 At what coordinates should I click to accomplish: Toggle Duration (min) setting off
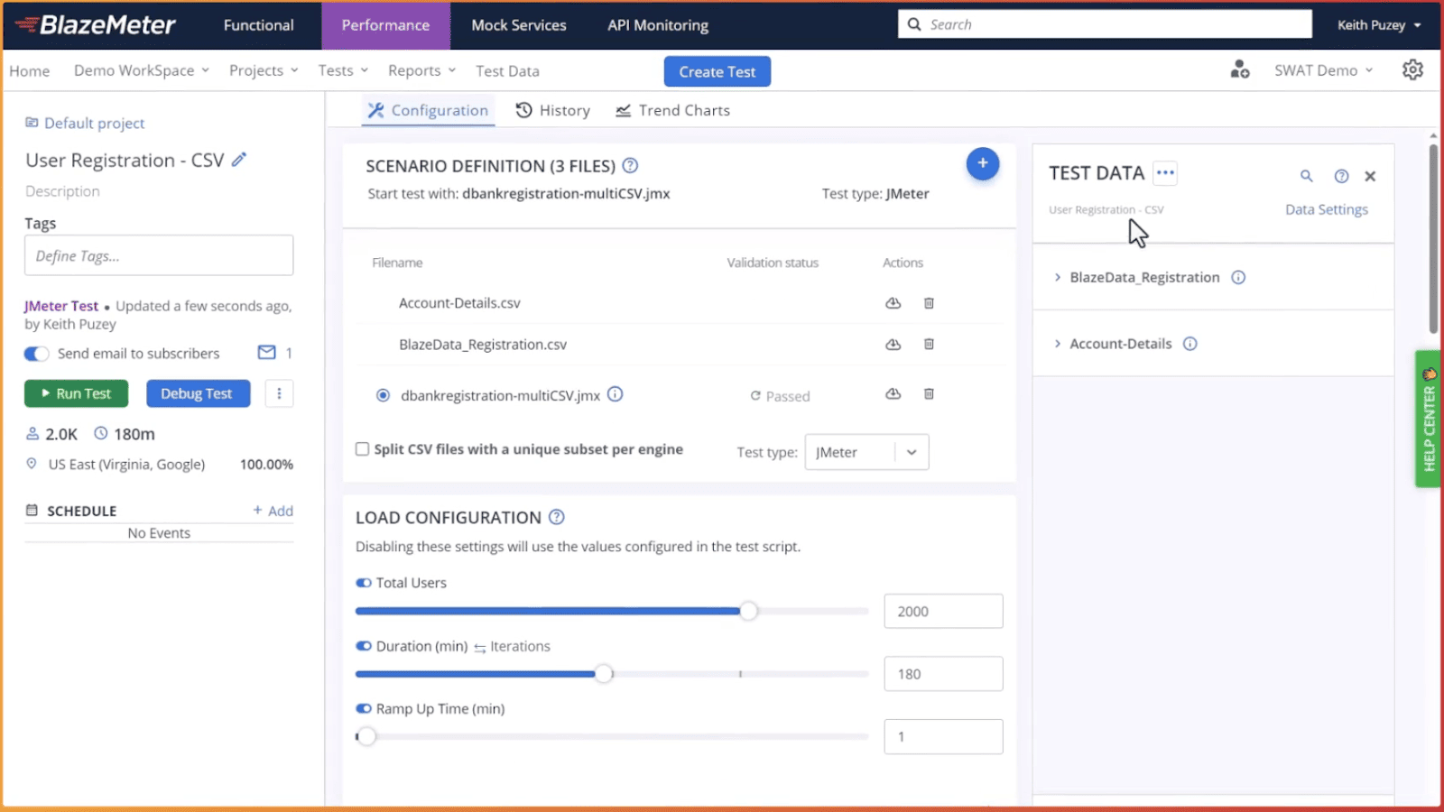[364, 646]
